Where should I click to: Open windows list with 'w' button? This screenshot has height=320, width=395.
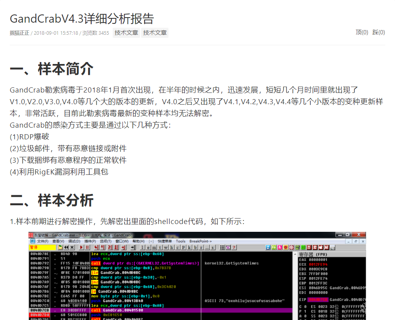165,248
